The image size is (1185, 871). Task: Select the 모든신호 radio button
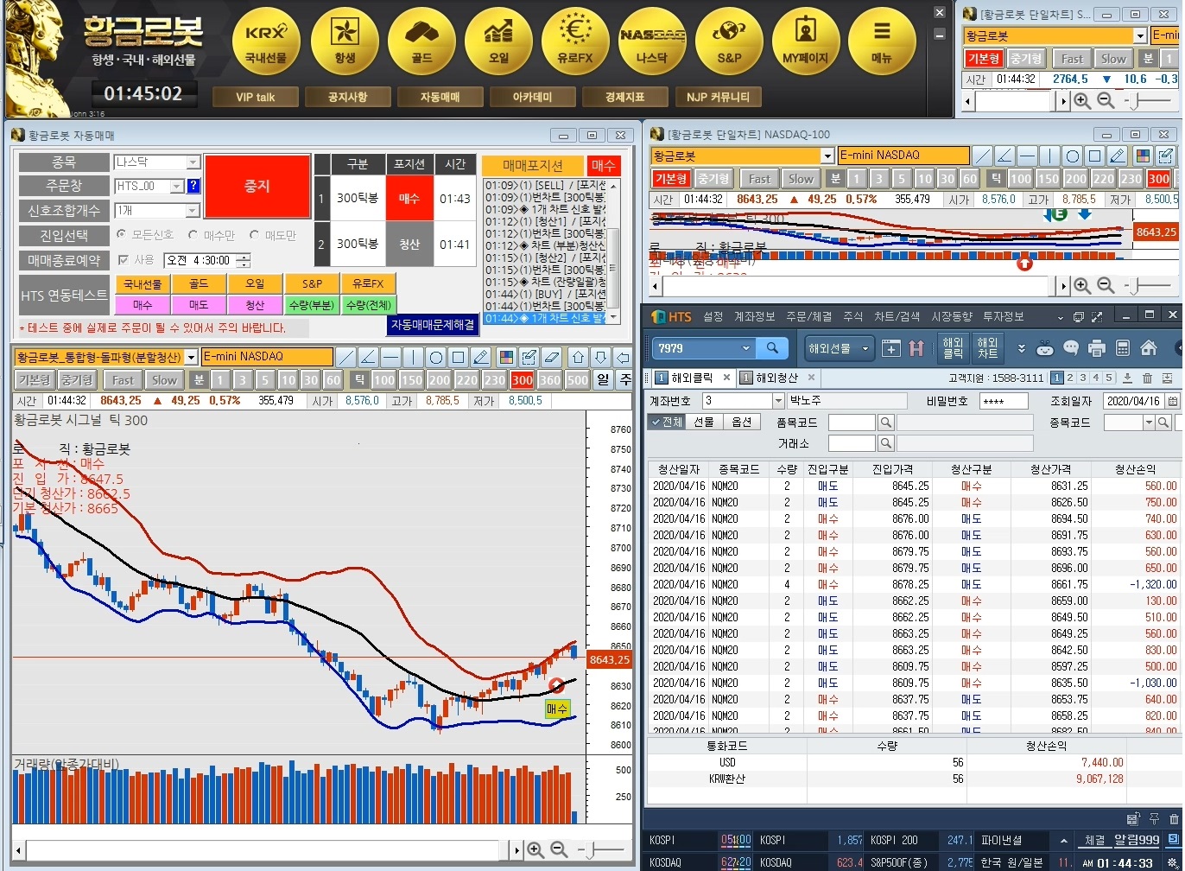tap(121, 235)
